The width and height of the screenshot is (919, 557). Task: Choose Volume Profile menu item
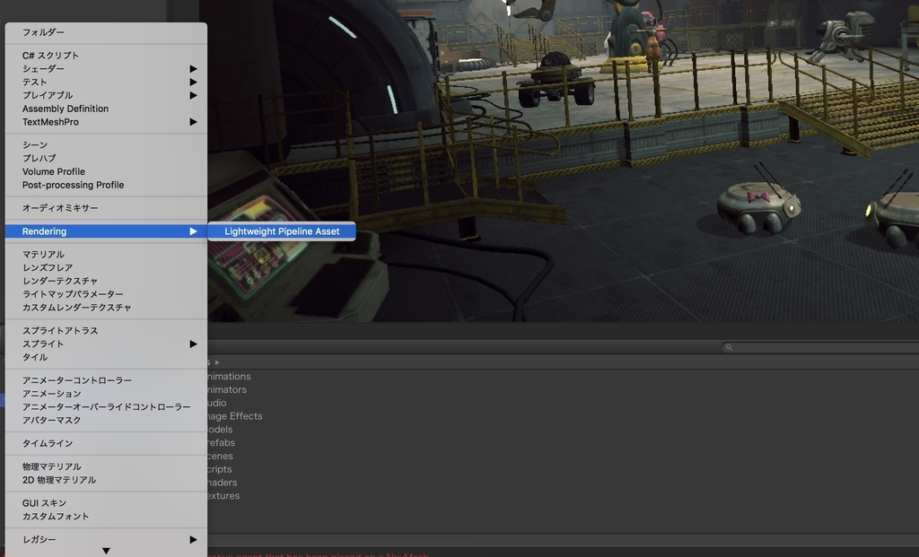tap(106, 171)
